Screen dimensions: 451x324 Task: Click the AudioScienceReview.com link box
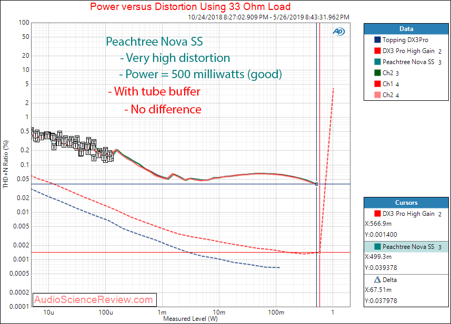(95, 300)
